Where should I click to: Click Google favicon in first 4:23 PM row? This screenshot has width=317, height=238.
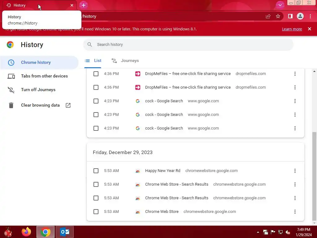(138, 101)
